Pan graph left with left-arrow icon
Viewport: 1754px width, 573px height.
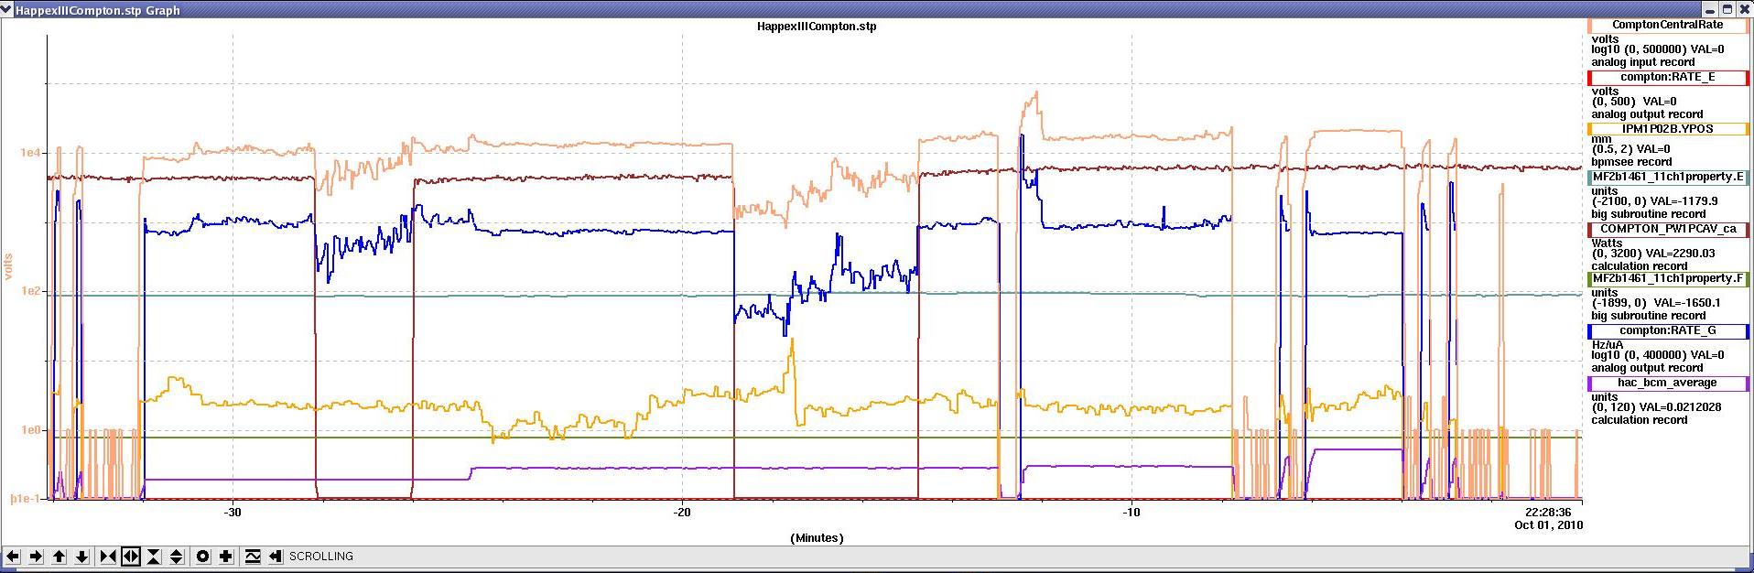click(x=13, y=557)
